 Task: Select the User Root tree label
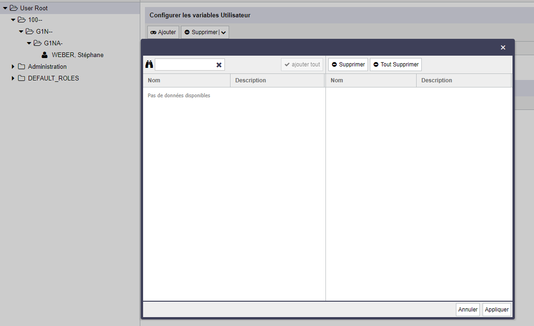click(x=34, y=8)
